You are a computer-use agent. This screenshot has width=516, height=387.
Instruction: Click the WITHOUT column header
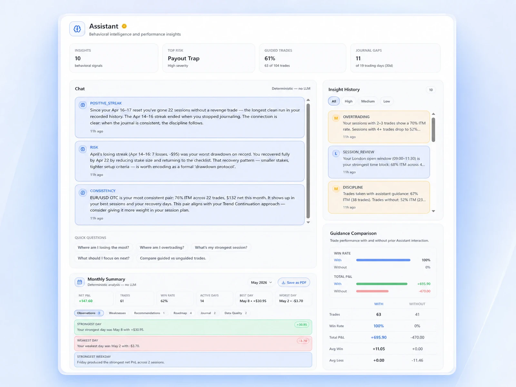tap(417, 304)
